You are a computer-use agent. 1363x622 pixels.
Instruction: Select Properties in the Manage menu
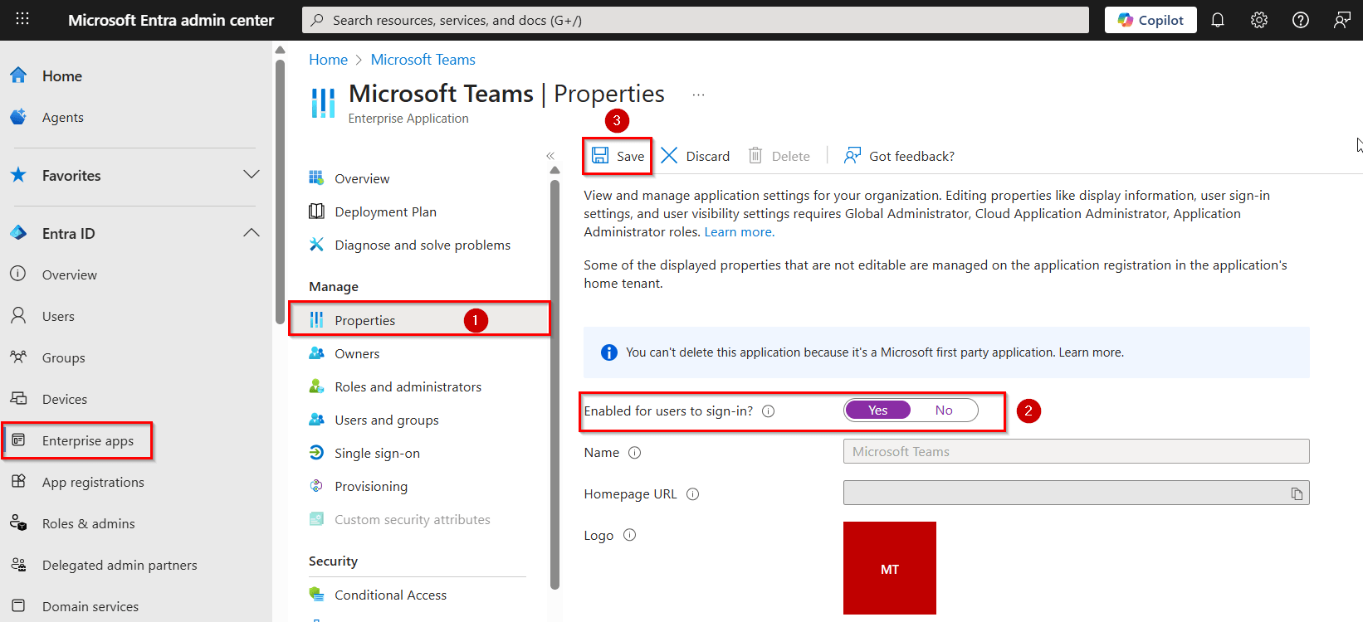click(419, 320)
